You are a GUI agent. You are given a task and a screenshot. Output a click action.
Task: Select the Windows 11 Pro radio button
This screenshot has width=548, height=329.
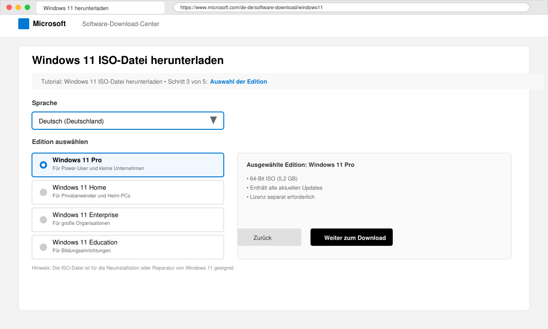click(x=43, y=165)
